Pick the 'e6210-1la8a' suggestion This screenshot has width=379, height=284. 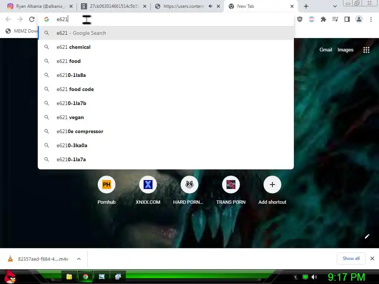(x=166, y=75)
